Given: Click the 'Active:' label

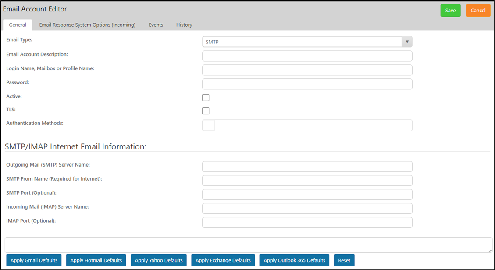Looking at the screenshot, I should tap(14, 96).
